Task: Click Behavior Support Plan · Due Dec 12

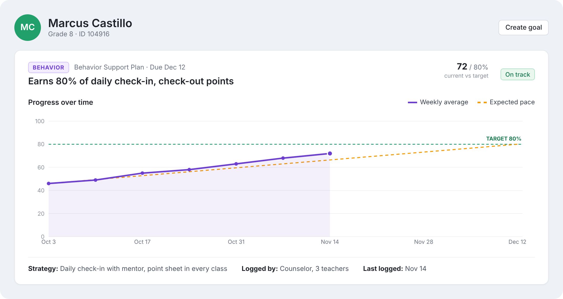Action: [x=130, y=67]
